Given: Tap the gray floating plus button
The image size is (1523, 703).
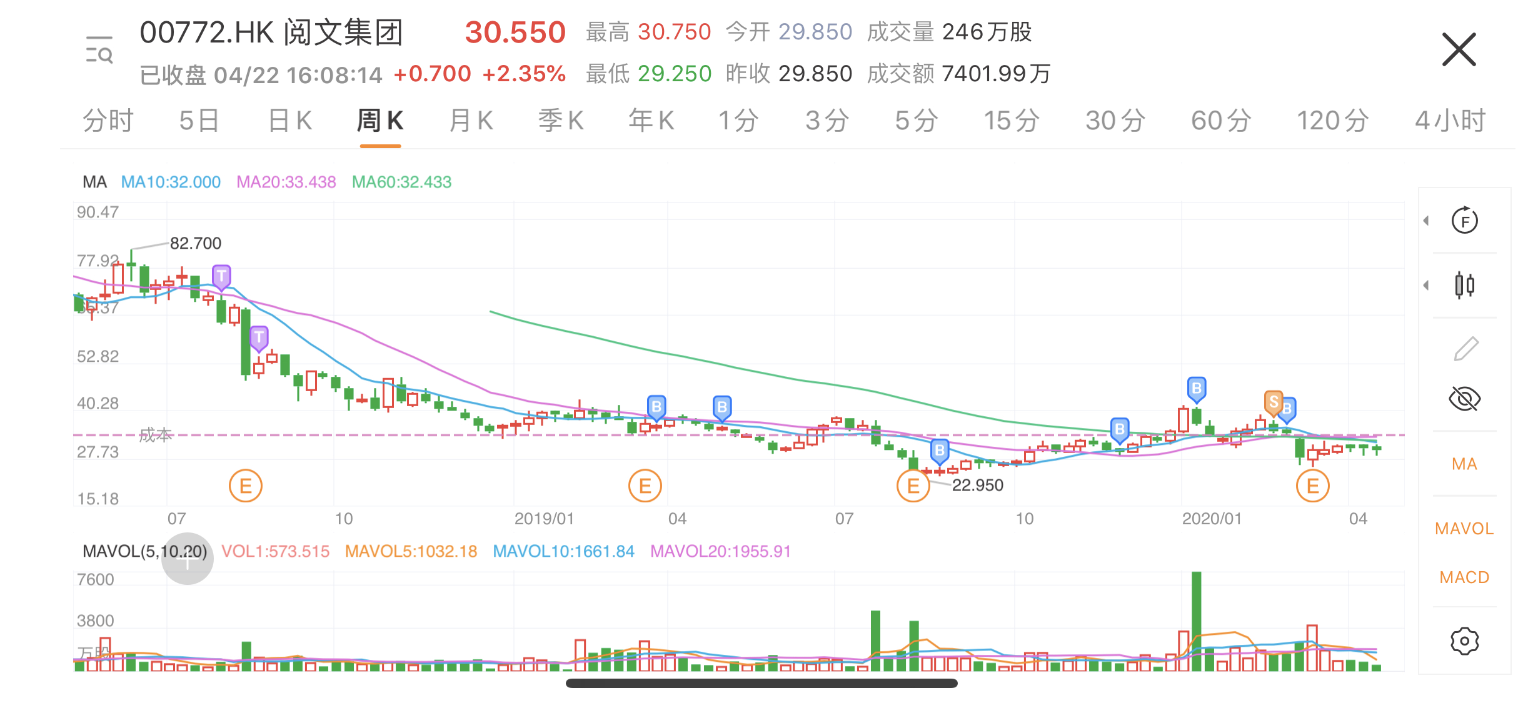Looking at the screenshot, I should click(x=188, y=559).
